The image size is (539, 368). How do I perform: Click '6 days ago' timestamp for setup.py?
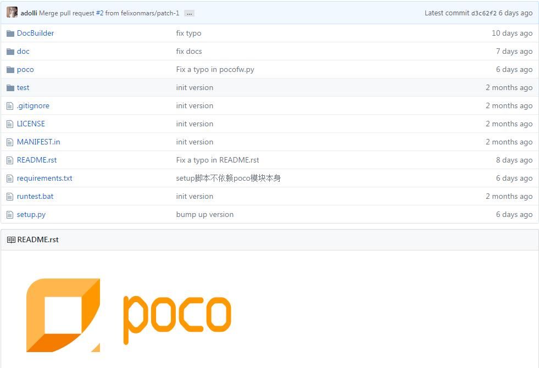pos(514,214)
